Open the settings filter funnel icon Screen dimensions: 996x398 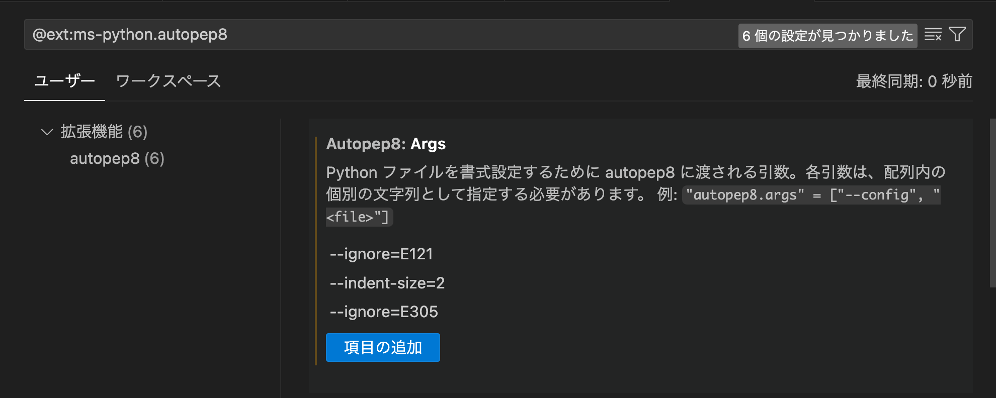(957, 35)
